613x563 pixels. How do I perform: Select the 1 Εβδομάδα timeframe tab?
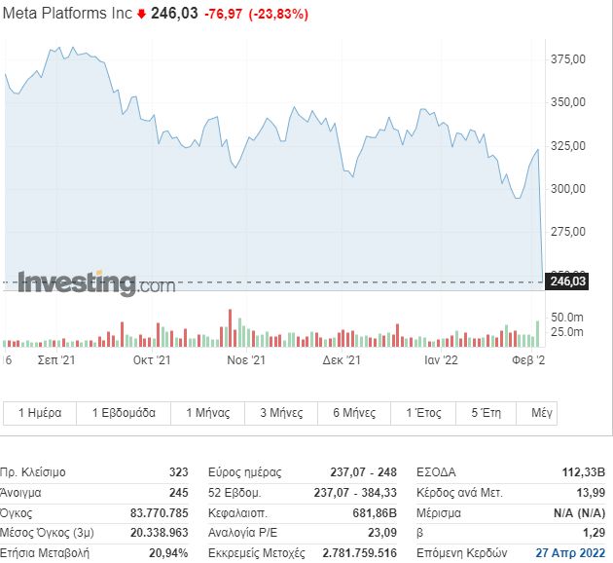[124, 413]
